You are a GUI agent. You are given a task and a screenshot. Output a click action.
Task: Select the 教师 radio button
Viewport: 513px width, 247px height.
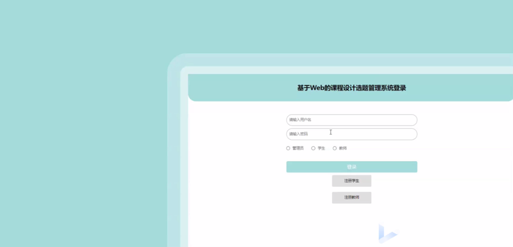334,148
